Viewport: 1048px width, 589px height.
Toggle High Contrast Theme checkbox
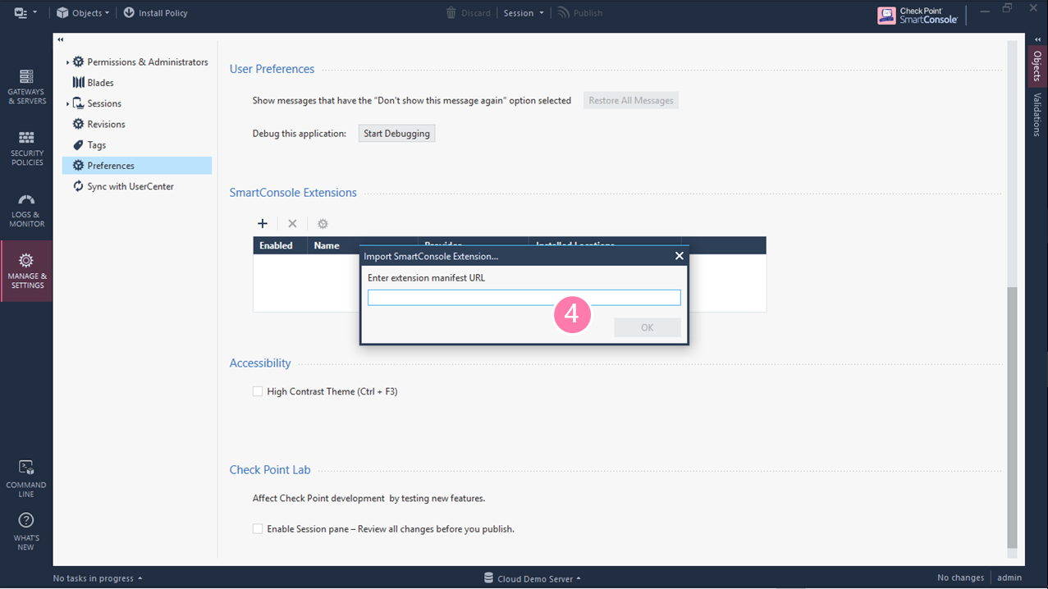tap(258, 392)
